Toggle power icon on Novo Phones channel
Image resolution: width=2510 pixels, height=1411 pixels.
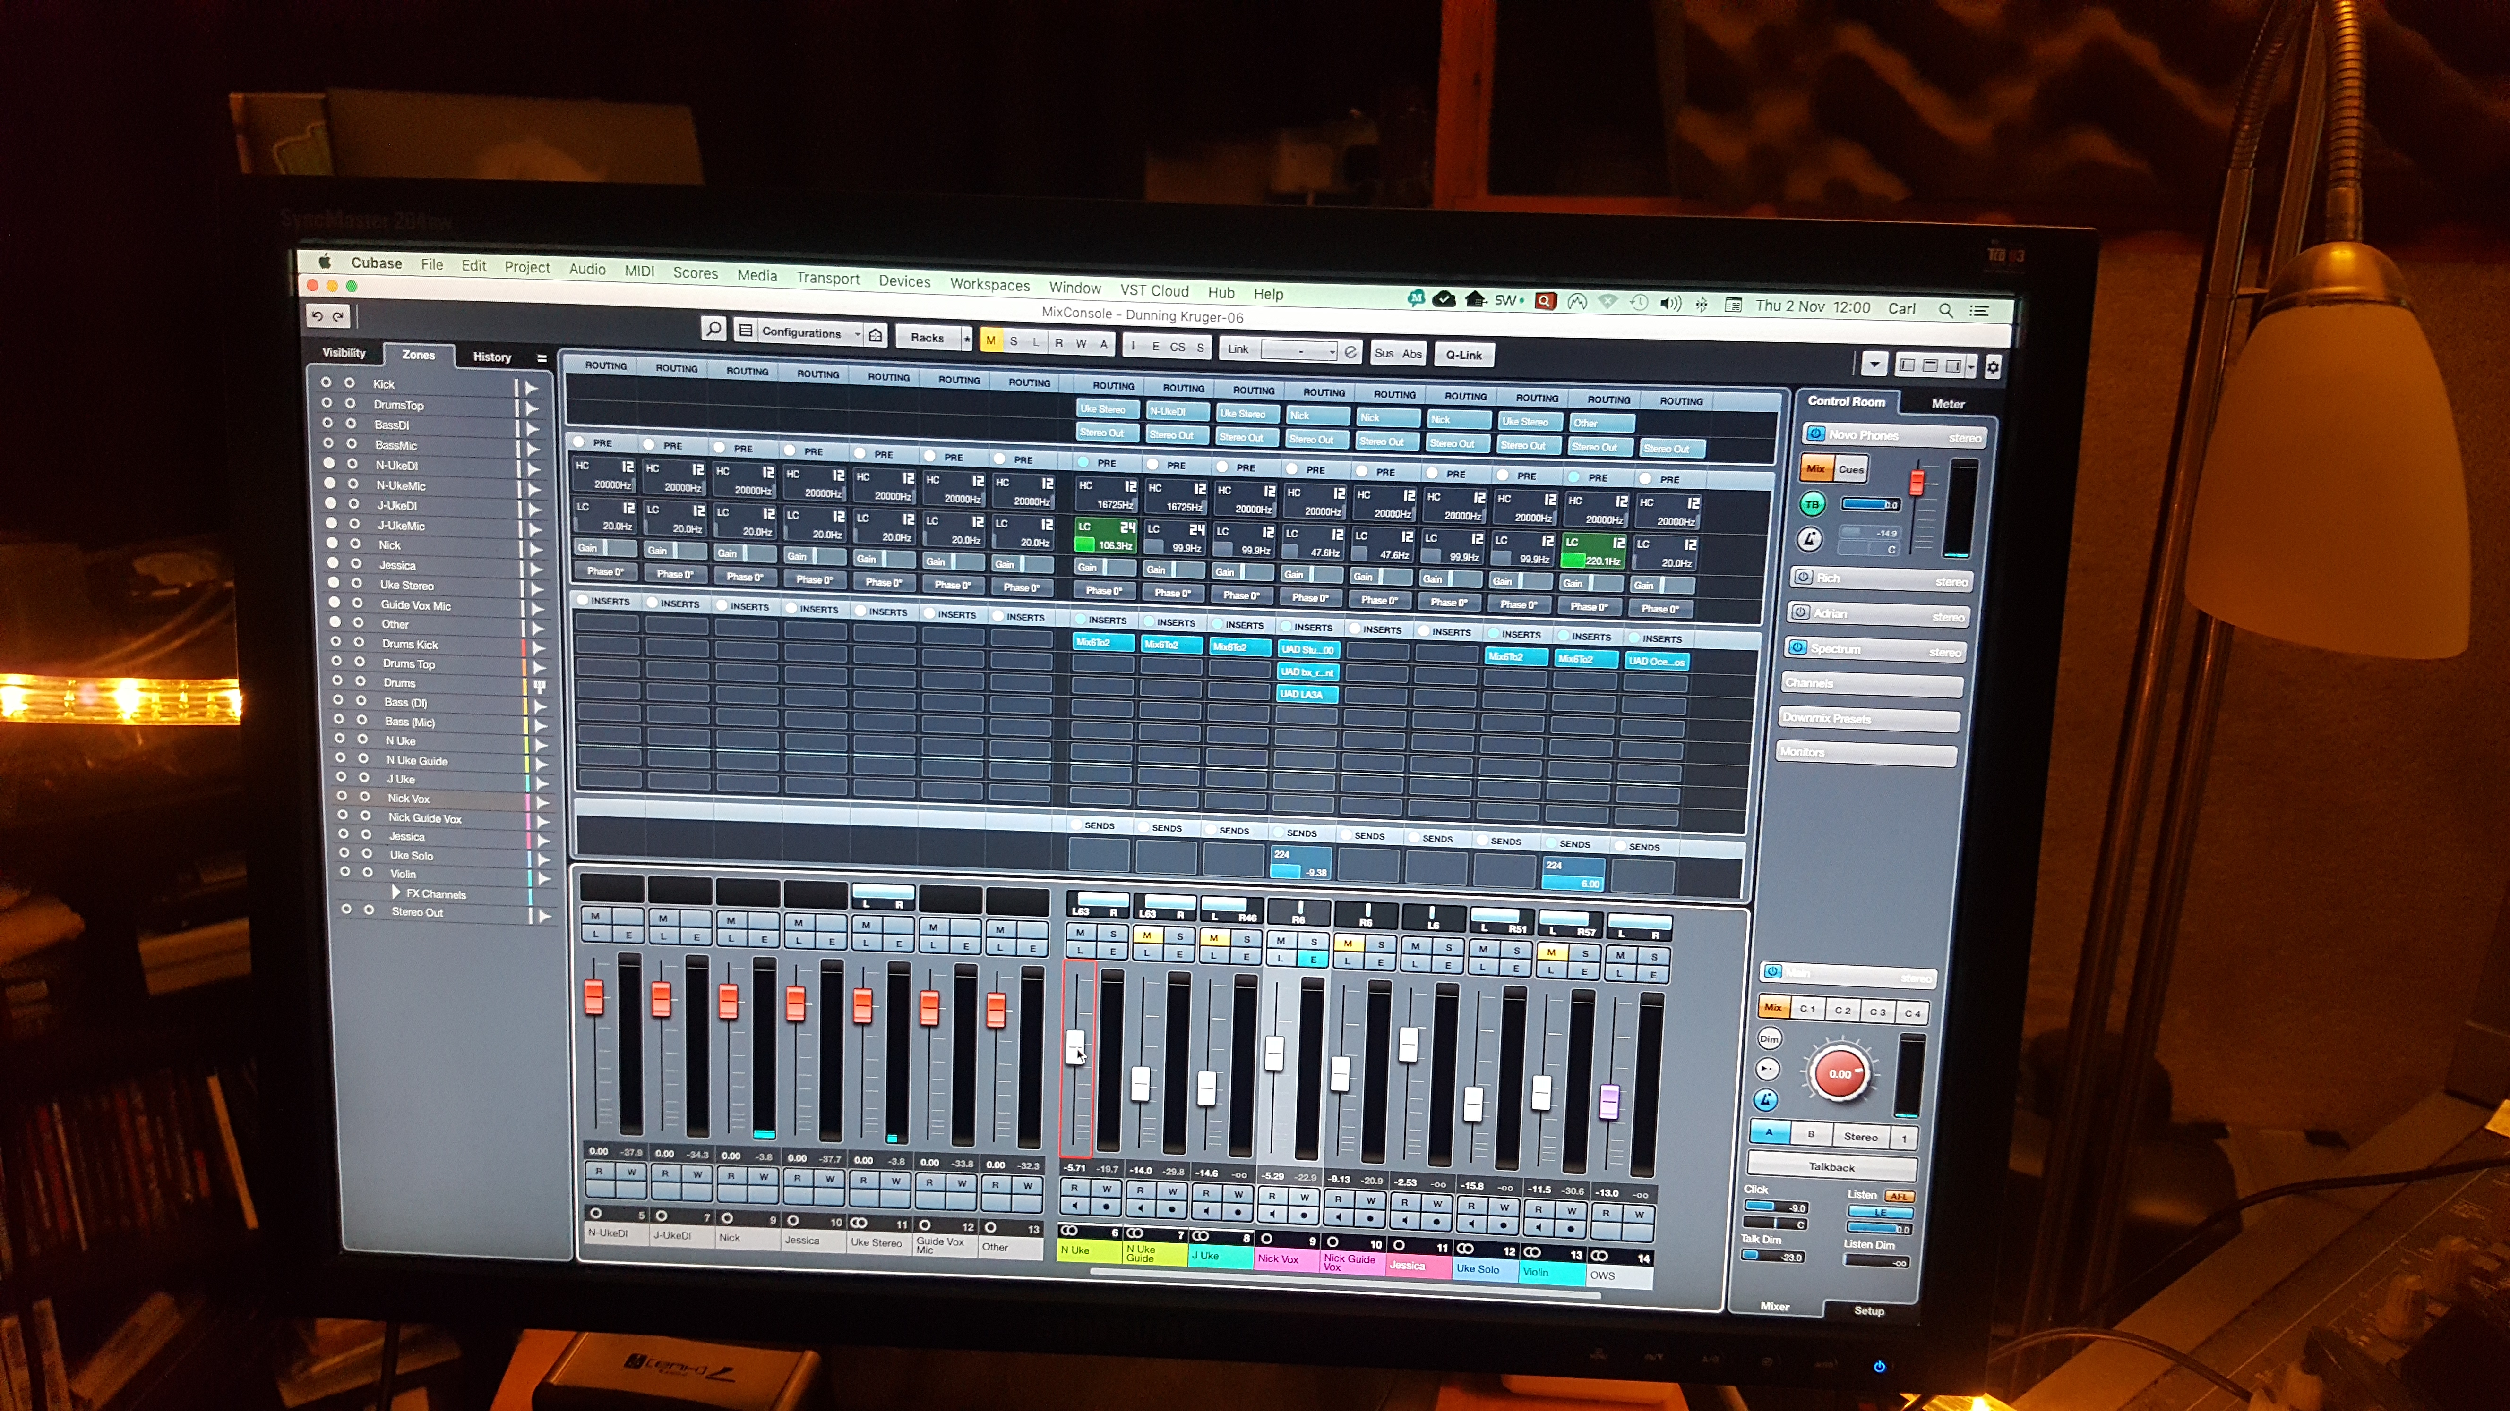click(1815, 434)
